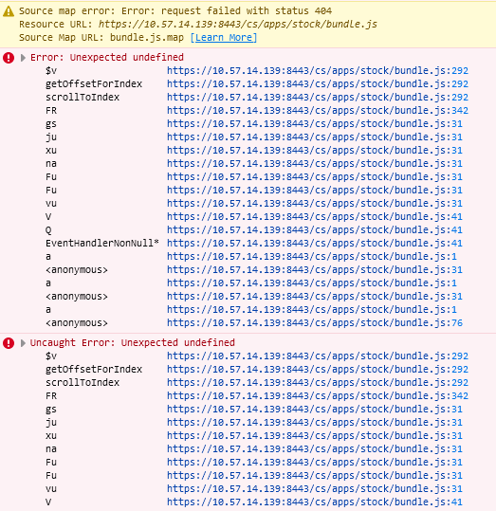Open bundle.js:292 link for getOffsetForIndex in Uncaught Error
The width and height of the screenshot is (496, 511).
(318, 369)
